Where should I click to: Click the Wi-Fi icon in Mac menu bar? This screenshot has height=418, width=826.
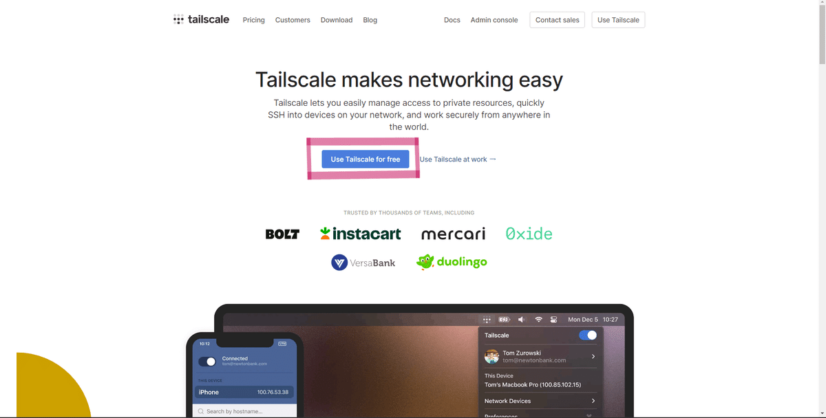point(538,319)
